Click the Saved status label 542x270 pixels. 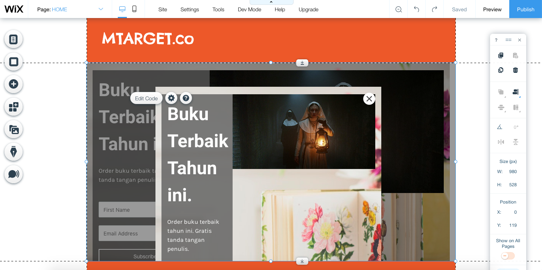pyautogui.click(x=459, y=9)
